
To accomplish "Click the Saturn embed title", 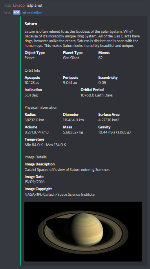I will point(31,24).
